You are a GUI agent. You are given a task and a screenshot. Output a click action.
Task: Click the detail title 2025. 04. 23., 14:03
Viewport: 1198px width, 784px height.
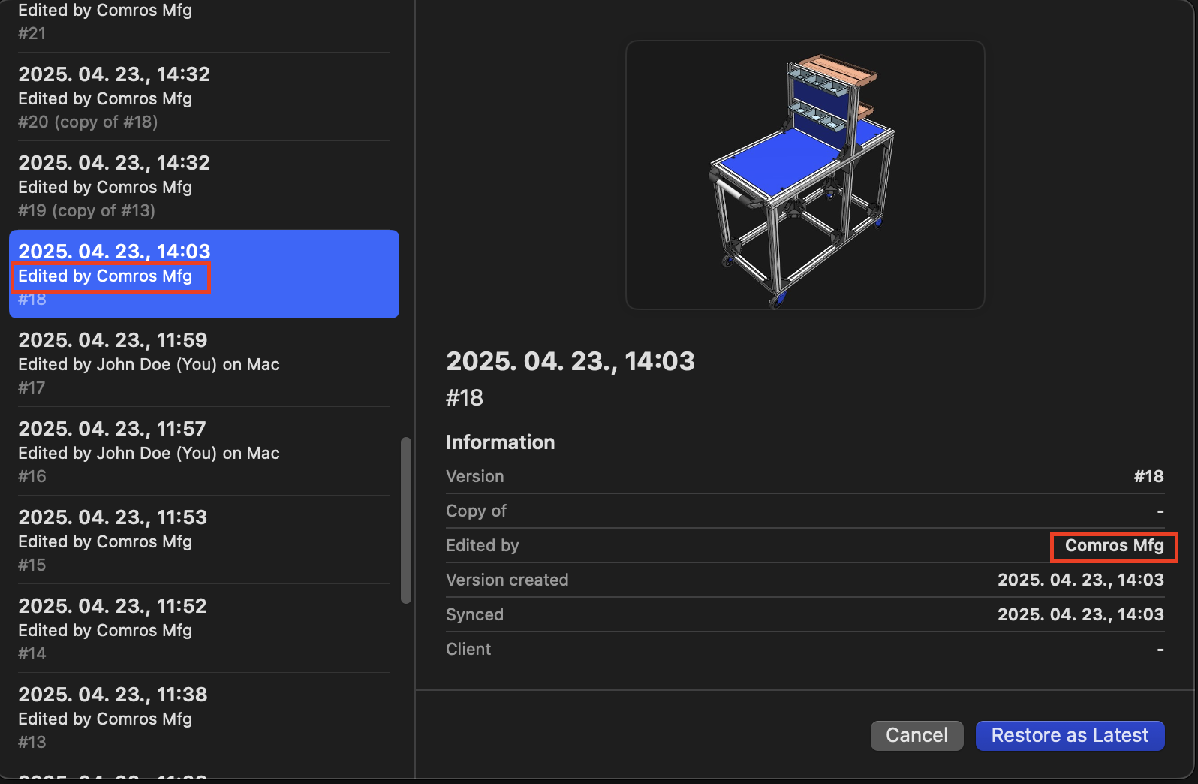point(570,361)
